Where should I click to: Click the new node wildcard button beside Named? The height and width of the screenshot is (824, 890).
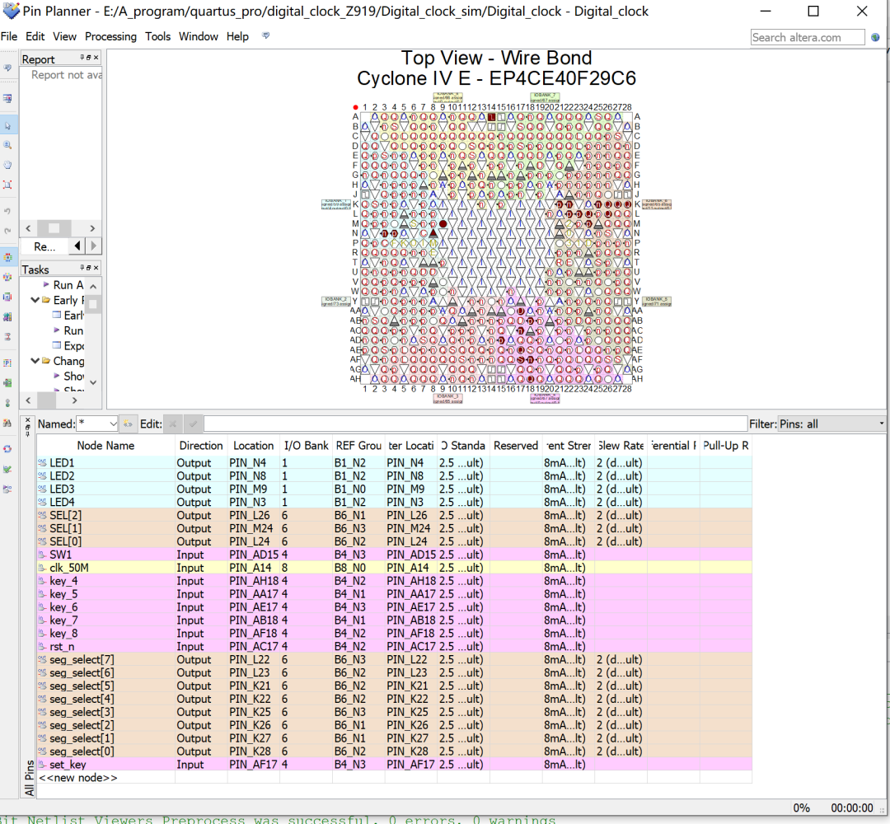point(128,424)
